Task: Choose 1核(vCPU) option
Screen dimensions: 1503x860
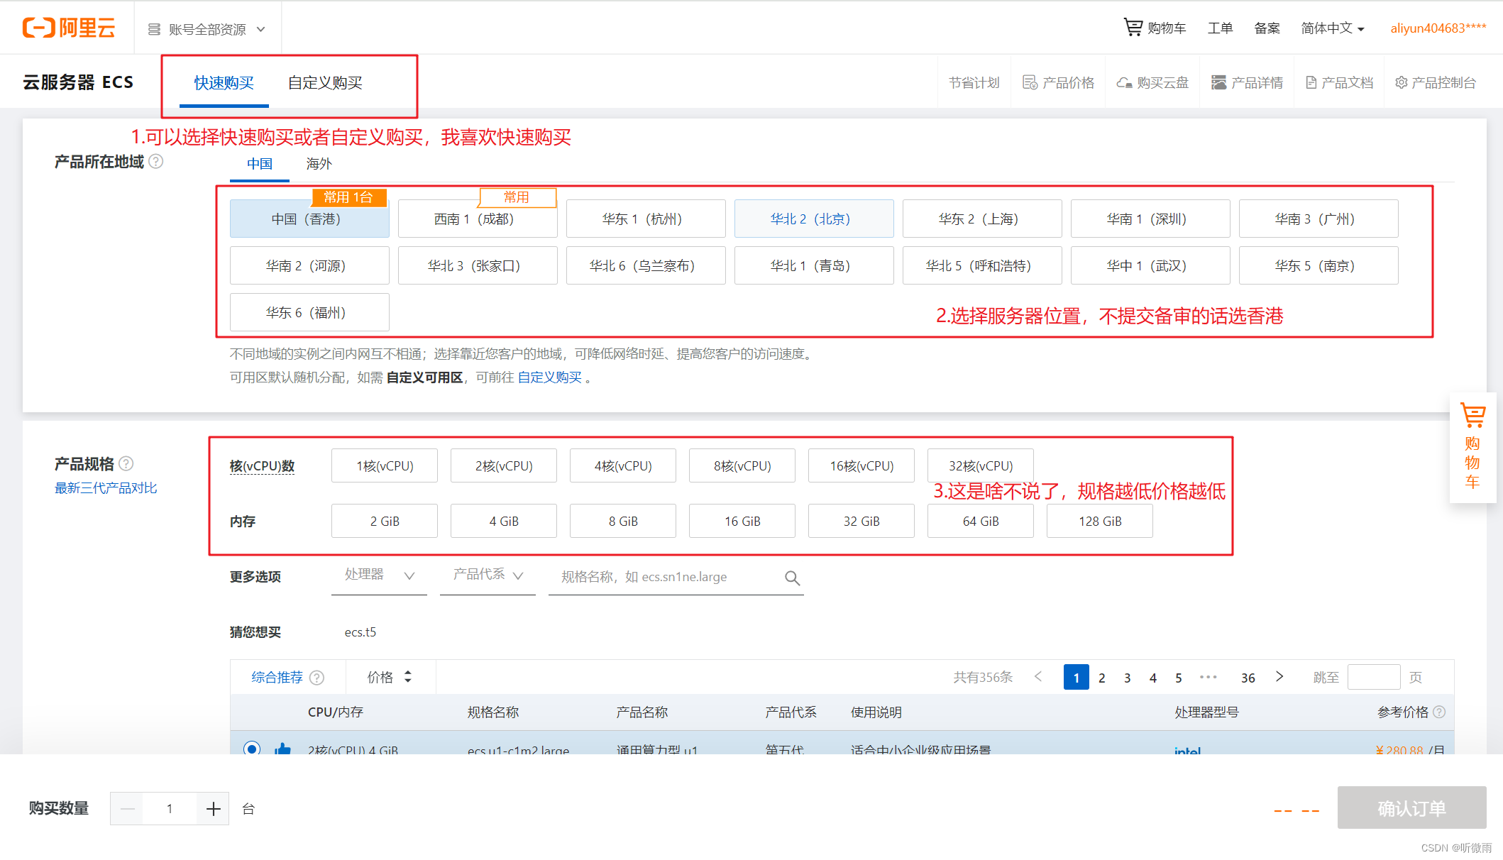Action: click(385, 465)
